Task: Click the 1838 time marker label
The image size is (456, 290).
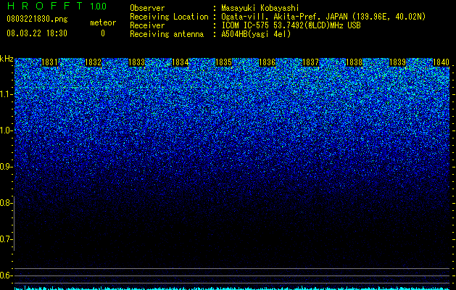Action: [355, 62]
